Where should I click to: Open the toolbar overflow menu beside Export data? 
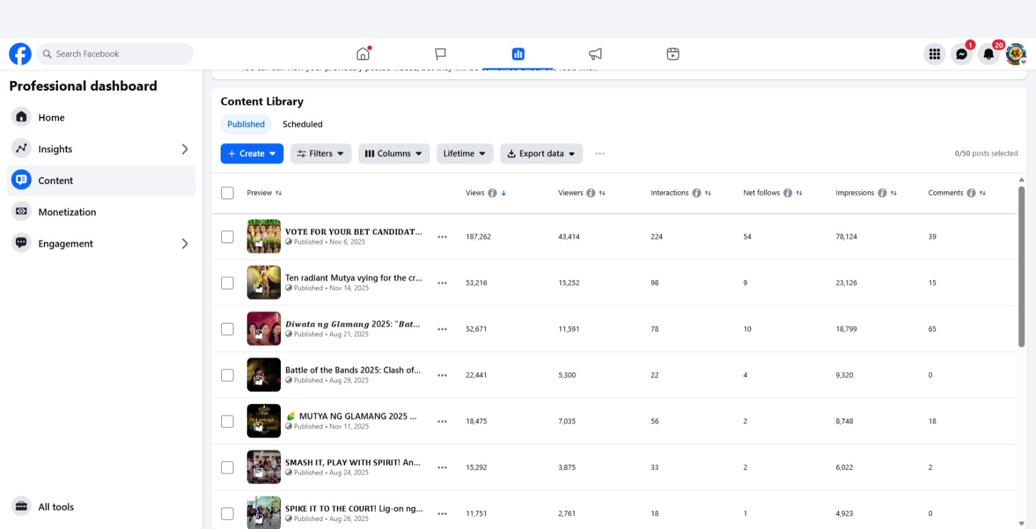pos(600,153)
